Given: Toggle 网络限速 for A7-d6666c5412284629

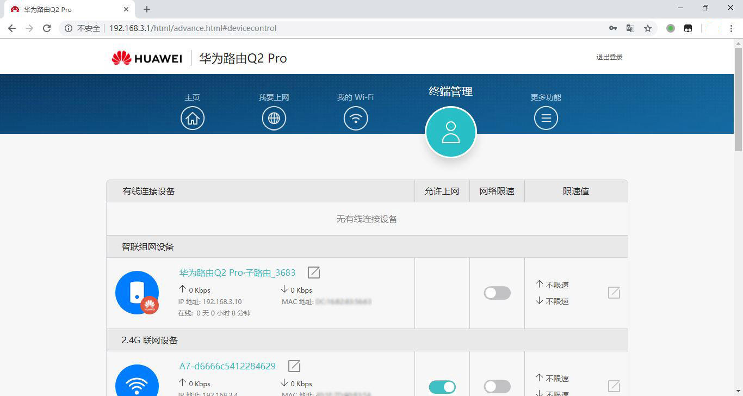Looking at the screenshot, I should [497, 387].
